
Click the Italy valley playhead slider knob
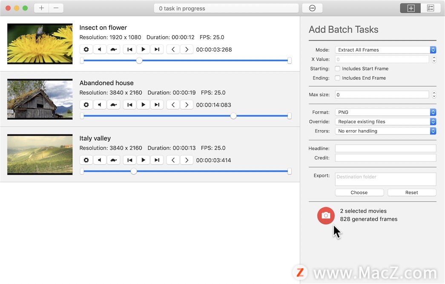coord(134,171)
